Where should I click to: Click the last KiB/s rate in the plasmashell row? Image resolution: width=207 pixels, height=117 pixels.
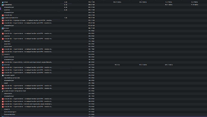tap(194, 5)
